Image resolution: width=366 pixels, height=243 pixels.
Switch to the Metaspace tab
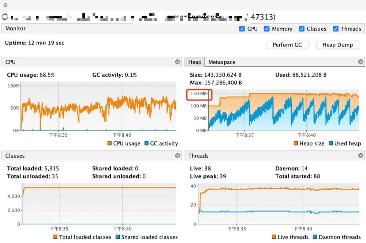coord(222,62)
